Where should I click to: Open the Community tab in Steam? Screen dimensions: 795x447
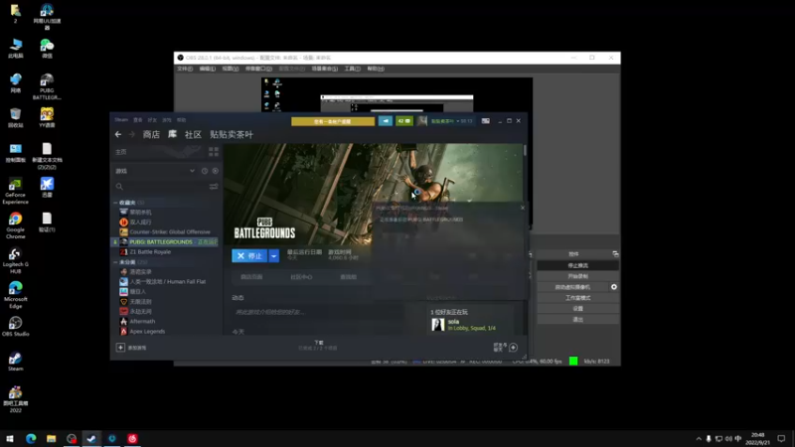193,134
